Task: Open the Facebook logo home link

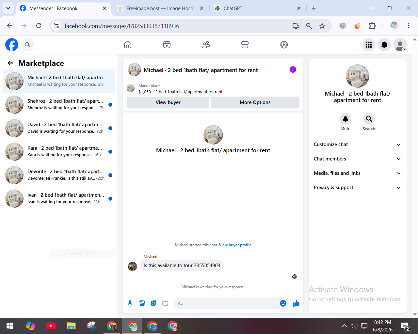Action: click(12, 45)
